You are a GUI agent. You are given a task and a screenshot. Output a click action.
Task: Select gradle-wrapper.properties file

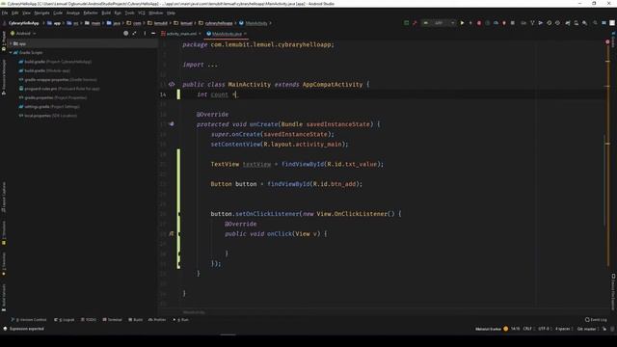(58, 80)
